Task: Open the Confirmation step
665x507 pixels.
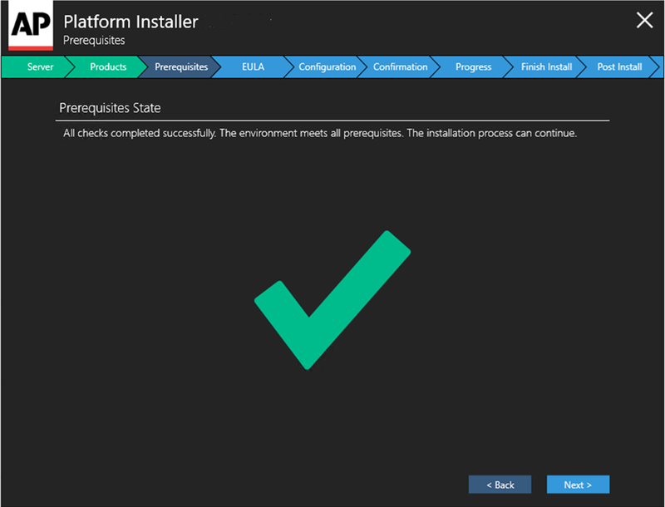Action: 401,67
